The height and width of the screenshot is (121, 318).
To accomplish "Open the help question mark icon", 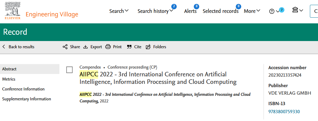I will pos(272,11).
